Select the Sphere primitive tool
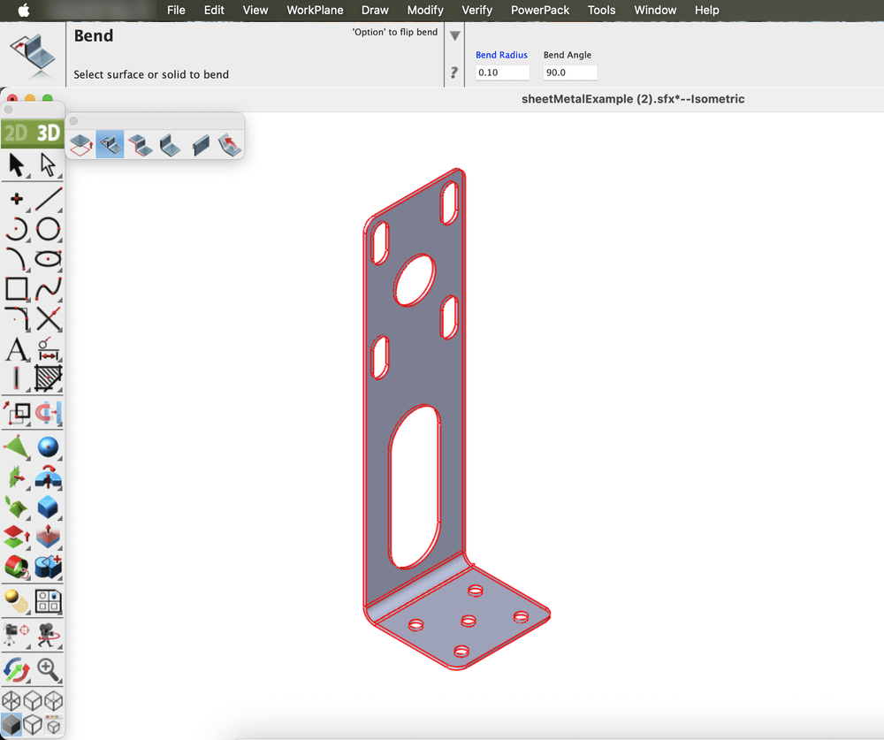This screenshot has width=884, height=740. coord(49,447)
